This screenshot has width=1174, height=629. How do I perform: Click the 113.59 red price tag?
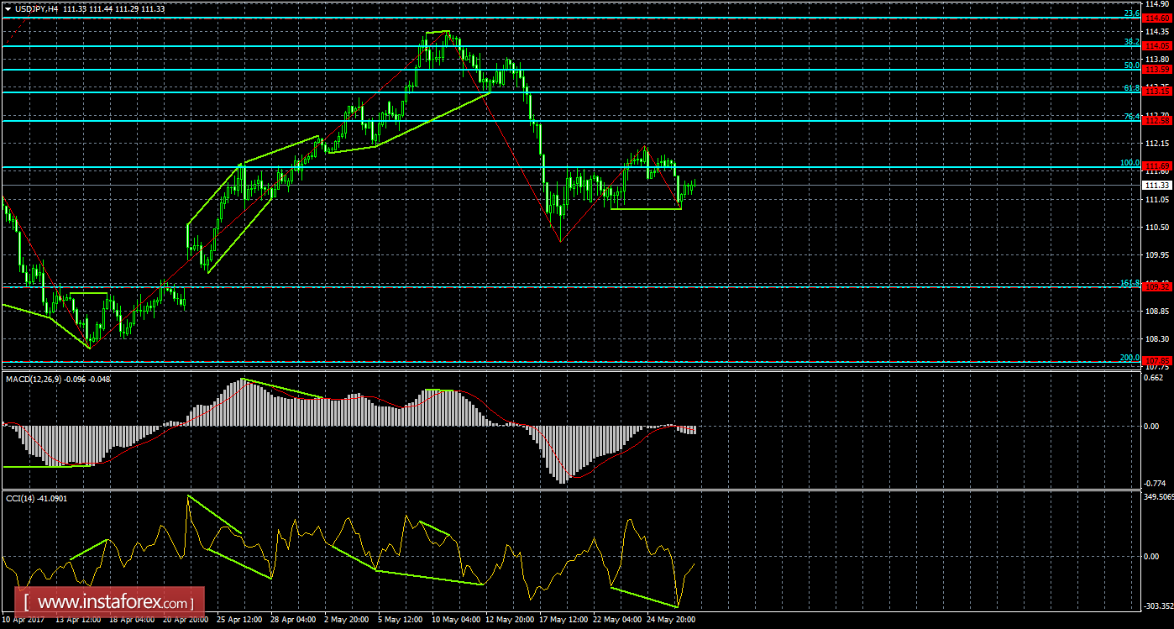click(1158, 70)
